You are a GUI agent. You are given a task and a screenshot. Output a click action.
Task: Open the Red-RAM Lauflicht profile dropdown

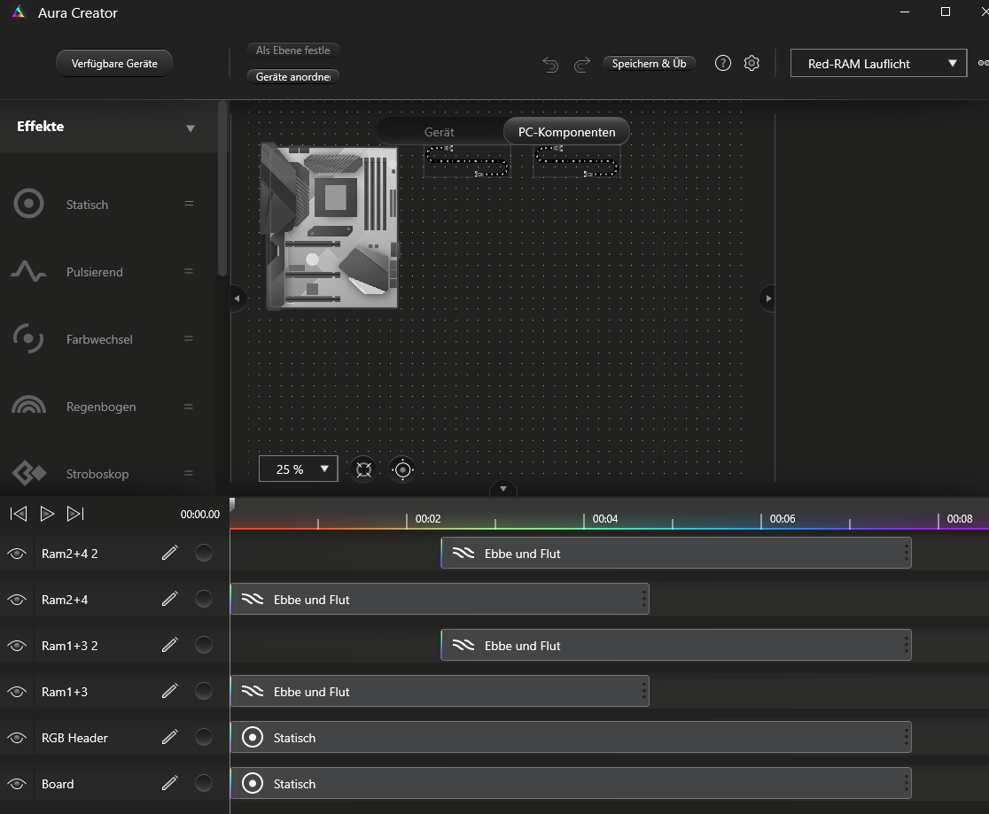pos(877,64)
